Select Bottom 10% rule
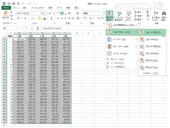Screen dimensions: 170x128 152,54
